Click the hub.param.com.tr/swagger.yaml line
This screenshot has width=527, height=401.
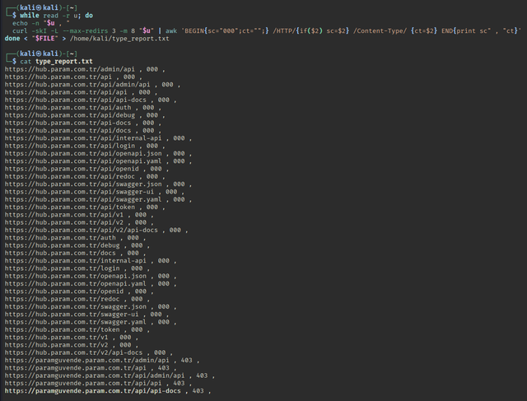91,322
